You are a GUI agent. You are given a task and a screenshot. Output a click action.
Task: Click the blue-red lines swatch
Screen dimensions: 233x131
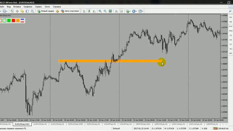[x=23, y=20]
